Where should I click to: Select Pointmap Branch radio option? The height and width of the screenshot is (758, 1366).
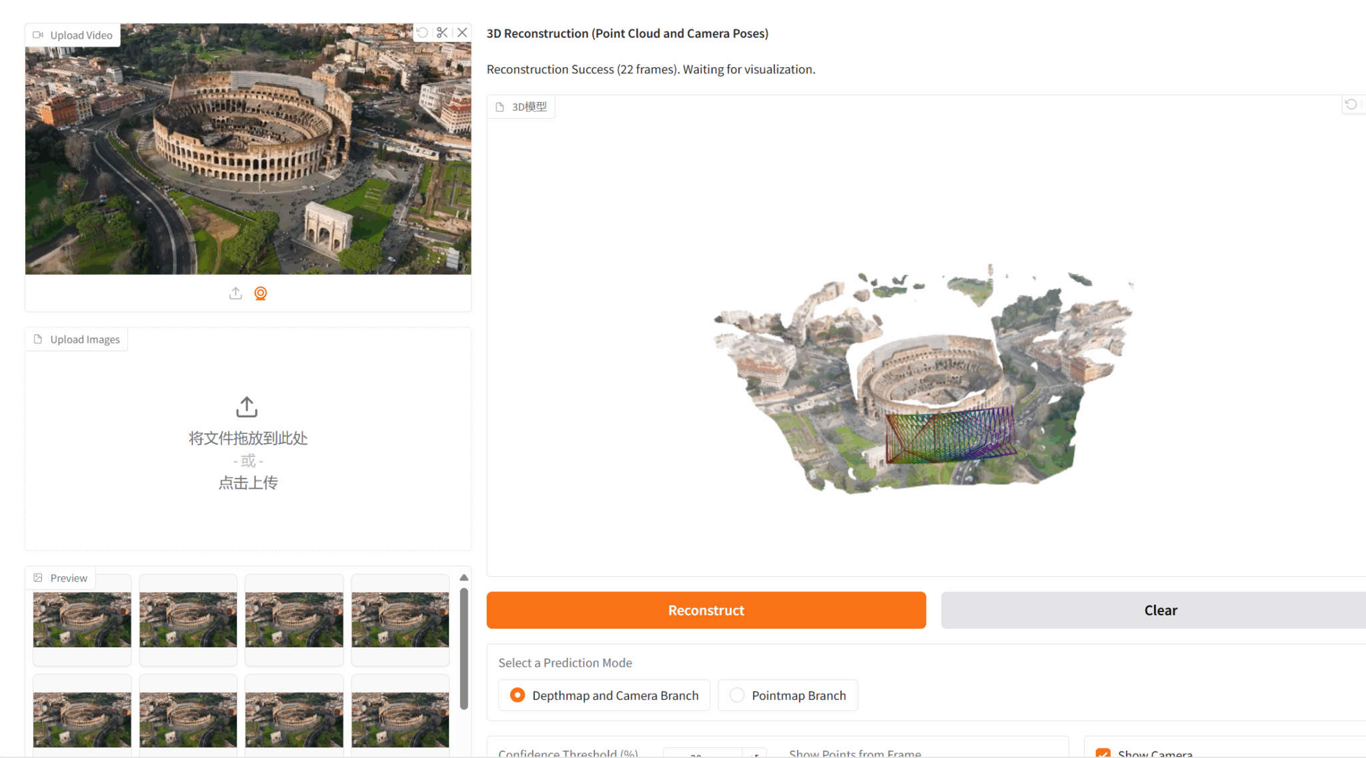(737, 695)
